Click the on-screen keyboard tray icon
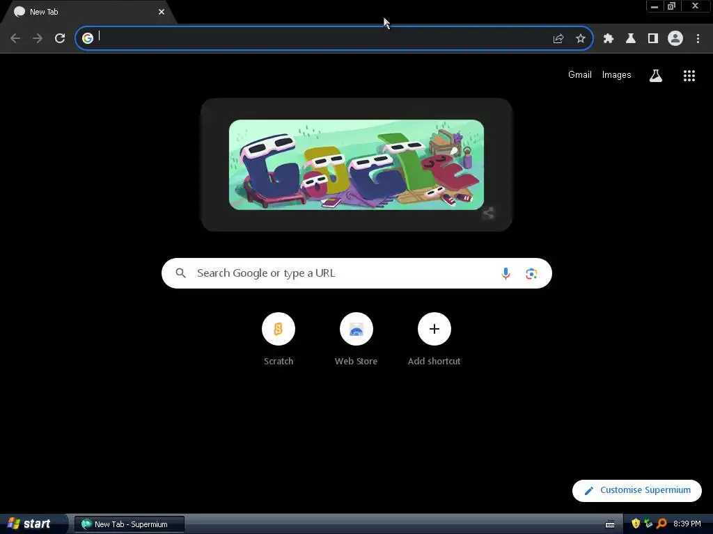This screenshot has width=713, height=534. tap(610, 524)
